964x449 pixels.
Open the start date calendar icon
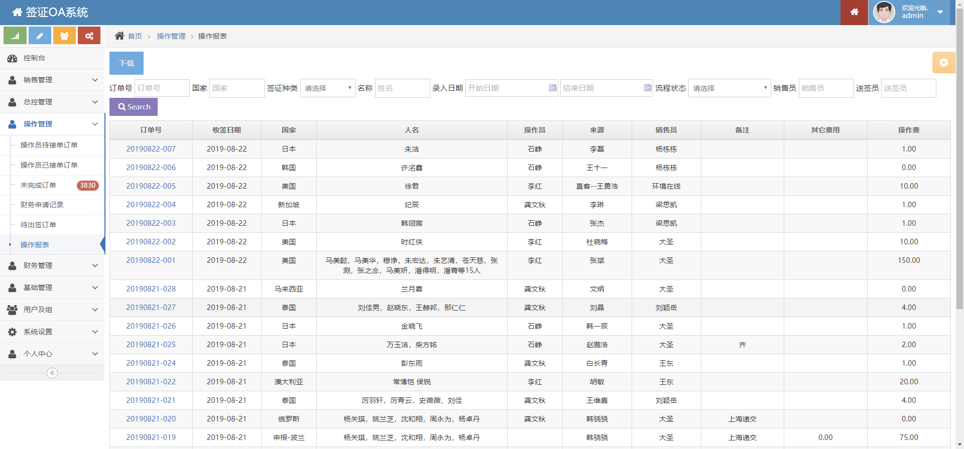point(552,88)
